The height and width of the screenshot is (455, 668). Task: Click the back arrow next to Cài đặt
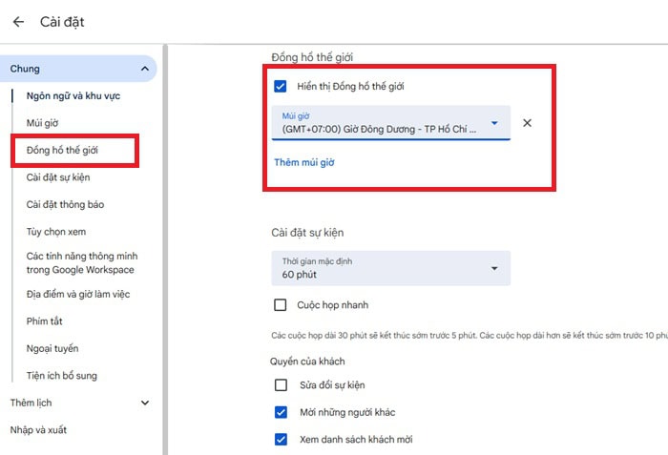tap(18, 22)
